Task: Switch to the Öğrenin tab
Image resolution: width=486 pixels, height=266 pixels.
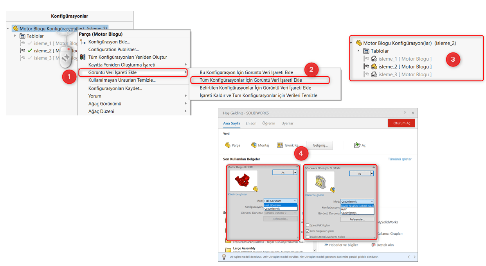Action: coord(268,123)
